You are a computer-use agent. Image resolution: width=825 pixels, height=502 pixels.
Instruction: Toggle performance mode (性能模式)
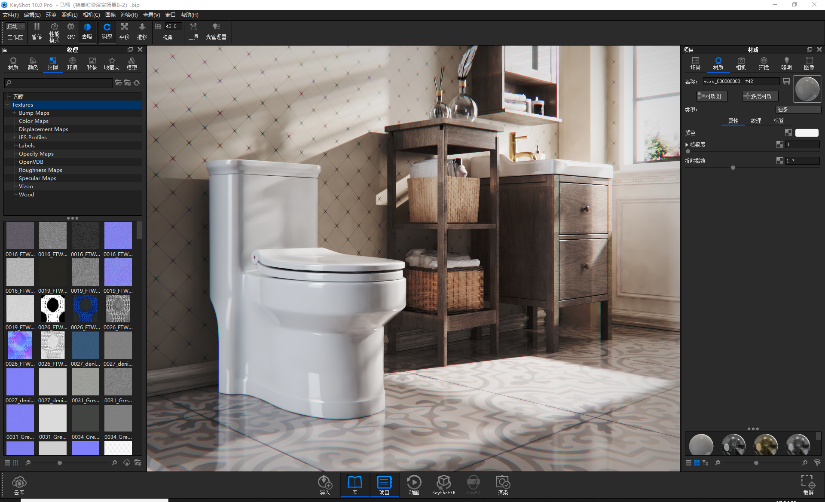55,32
